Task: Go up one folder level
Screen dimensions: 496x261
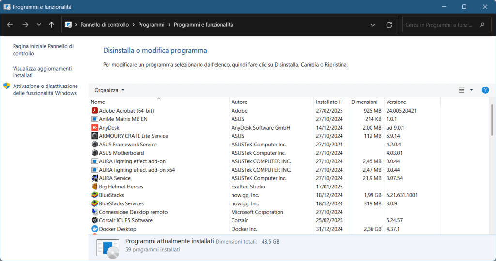Action: [x=52, y=25]
